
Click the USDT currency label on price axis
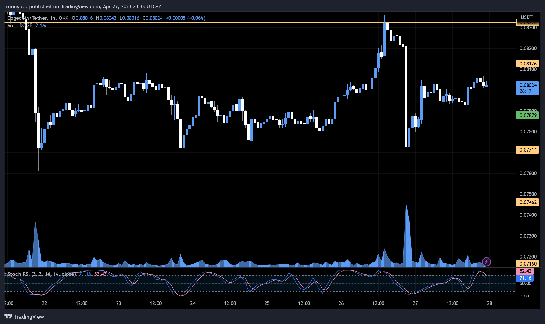click(526, 17)
